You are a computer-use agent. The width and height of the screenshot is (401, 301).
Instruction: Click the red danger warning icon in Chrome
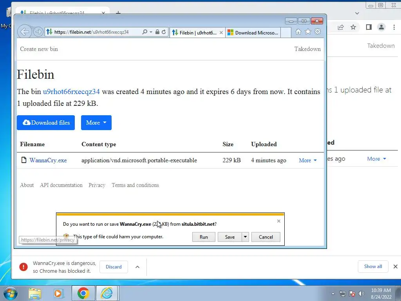tap(23, 267)
